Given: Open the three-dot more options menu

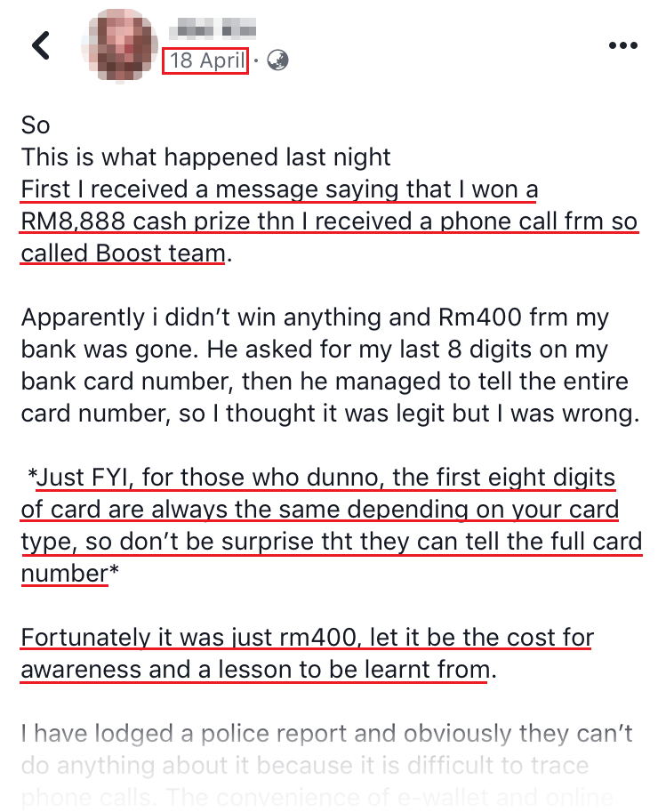Looking at the screenshot, I should (622, 46).
